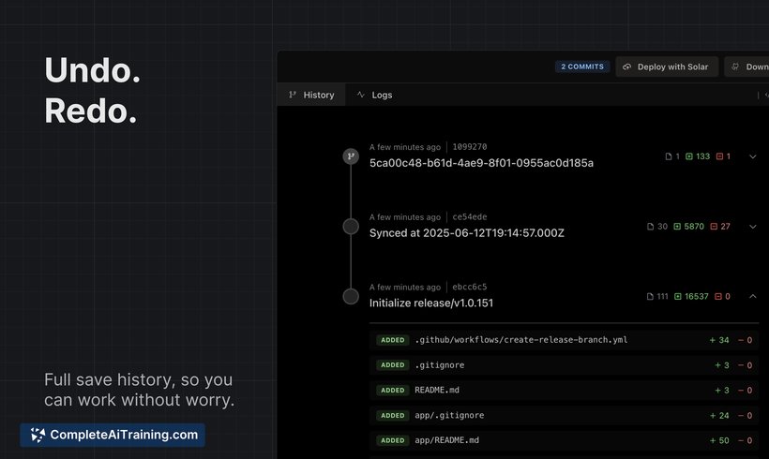
Task: Click the branch node of commit 1099270
Action: (351, 156)
